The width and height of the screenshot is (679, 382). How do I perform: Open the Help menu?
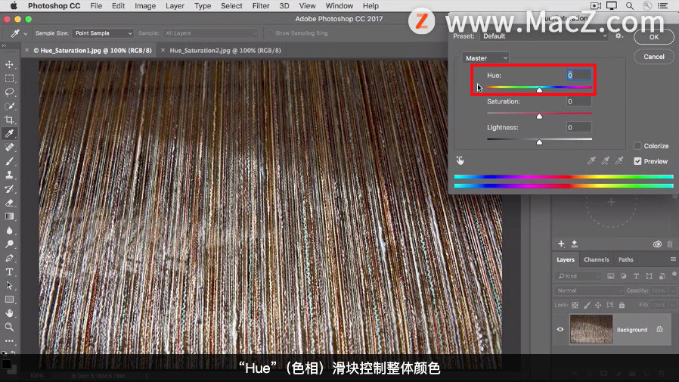pyautogui.click(x=371, y=5)
